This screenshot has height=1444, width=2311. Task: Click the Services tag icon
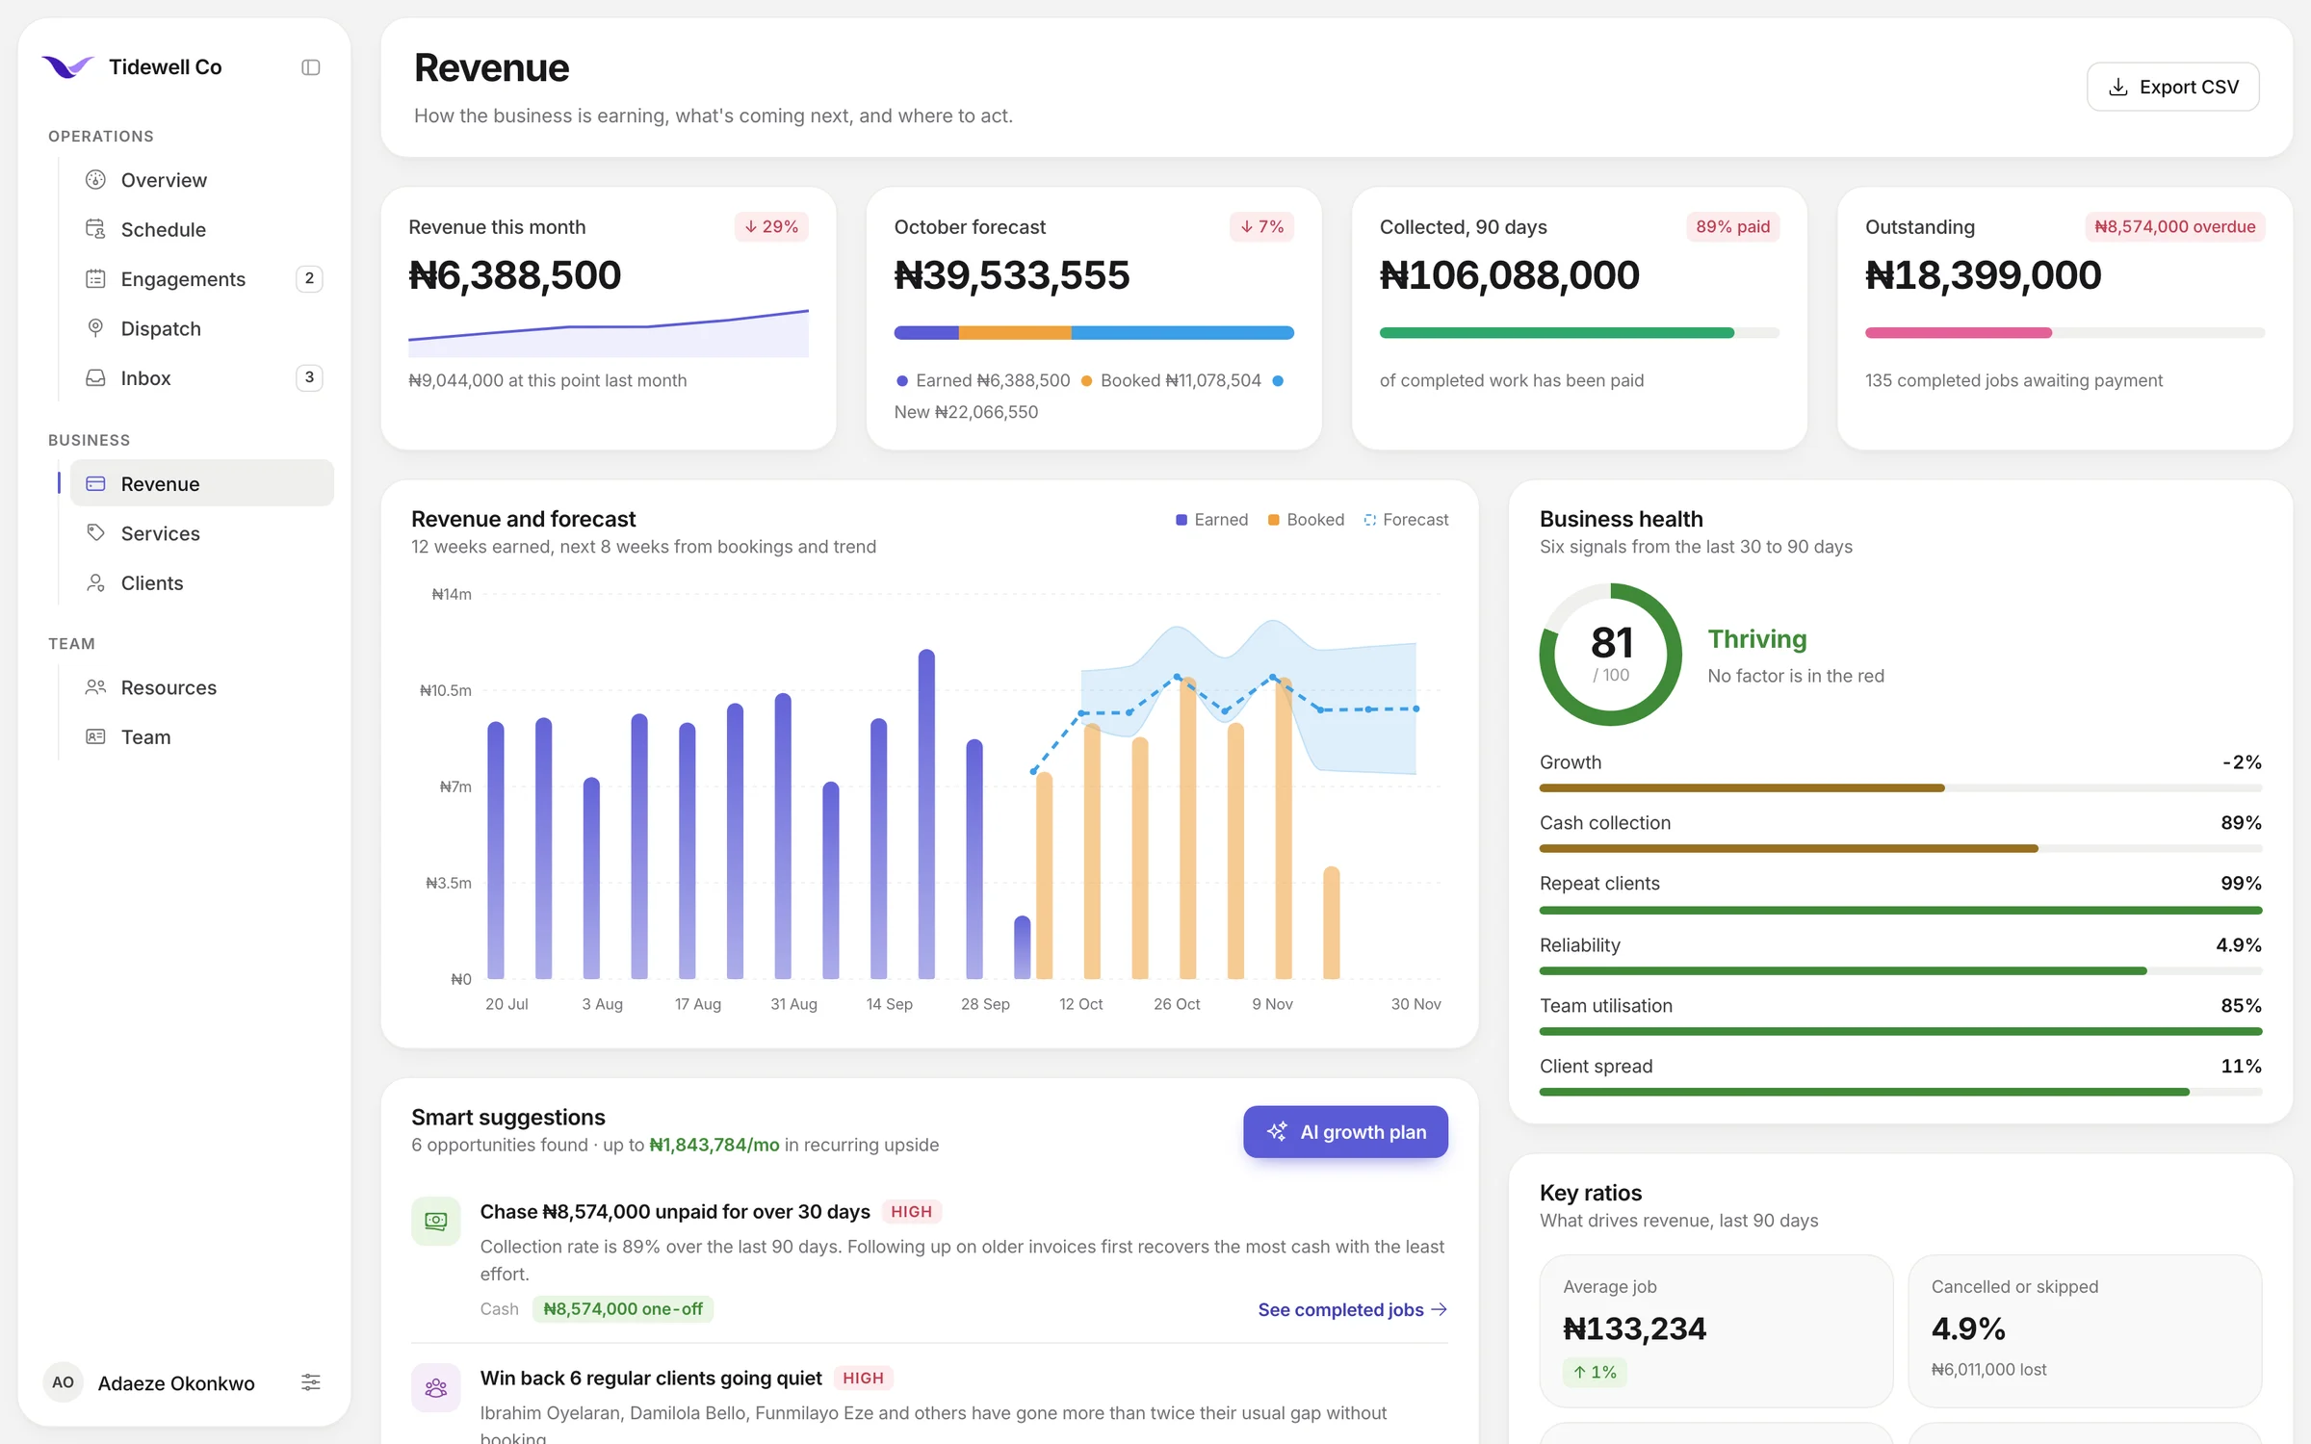pos(95,533)
